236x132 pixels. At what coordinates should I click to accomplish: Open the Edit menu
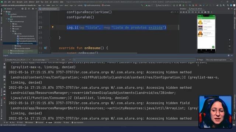click(x=9, y=2)
